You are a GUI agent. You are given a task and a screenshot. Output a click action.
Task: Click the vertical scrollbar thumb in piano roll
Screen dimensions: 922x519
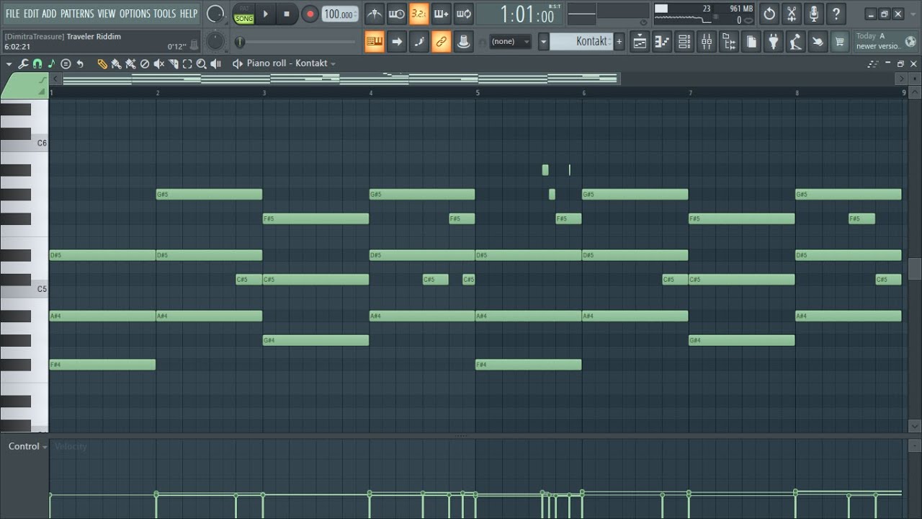click(x=915, y=268)
